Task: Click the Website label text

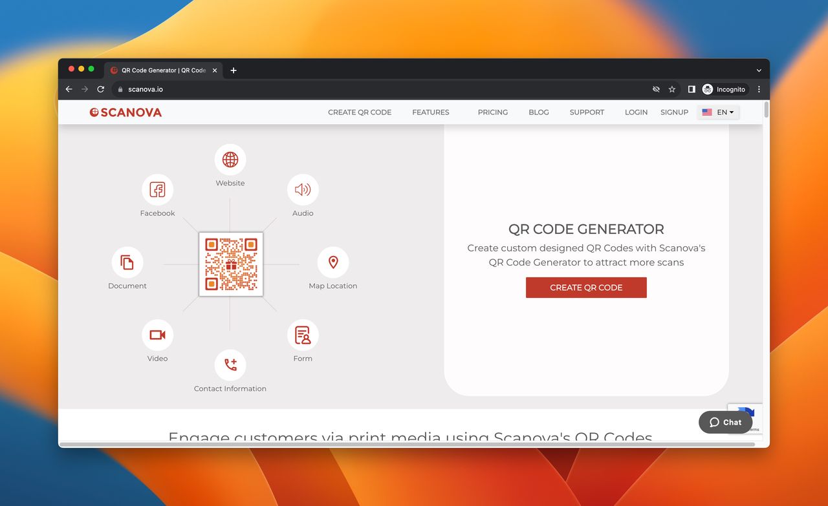Action: tap(230, 184)
